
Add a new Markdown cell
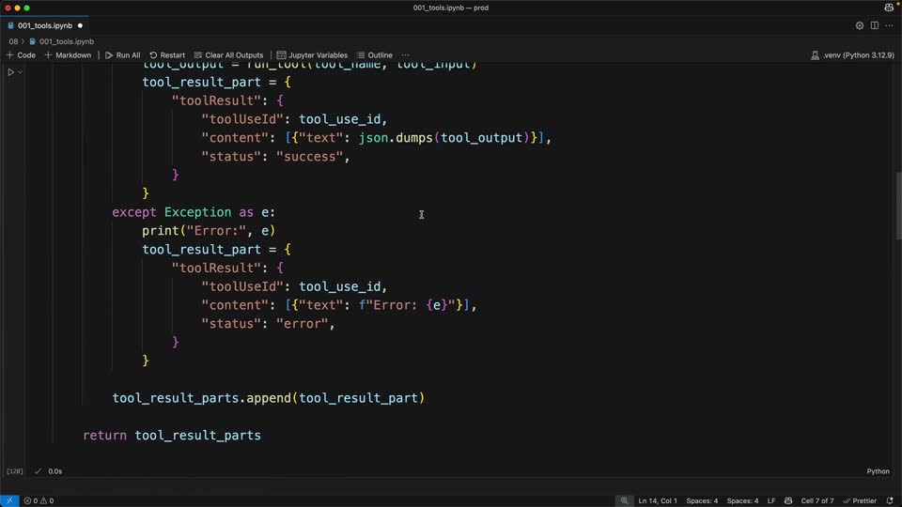pyautogui.click(x=68, y=55)
